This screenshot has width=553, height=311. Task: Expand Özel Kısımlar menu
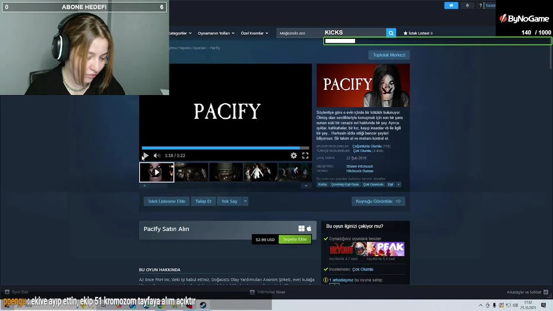click(x=254, y=33)
